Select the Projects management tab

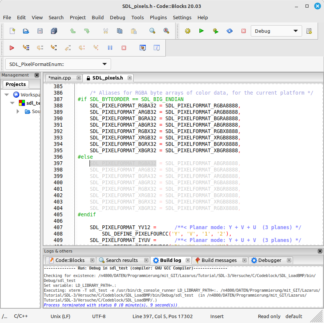click(x=16, y=84)
